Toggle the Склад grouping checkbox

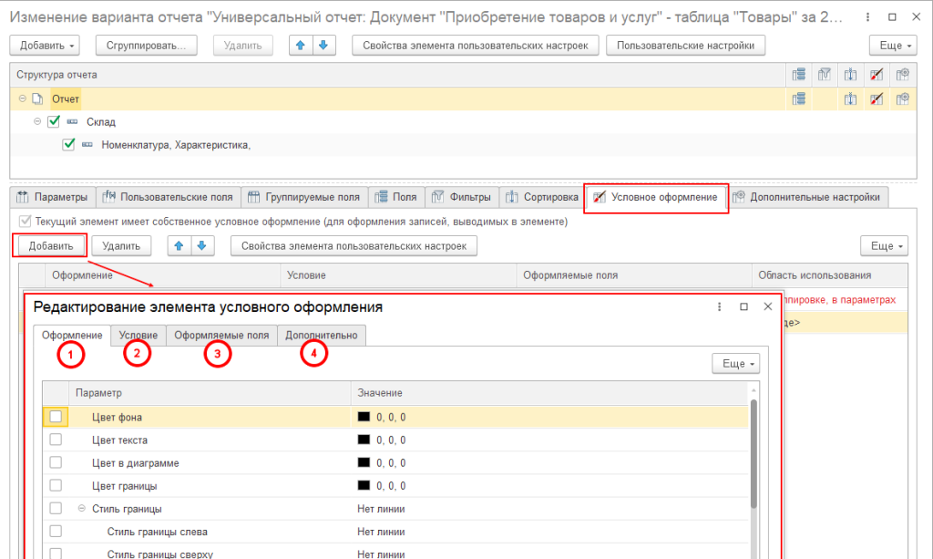click(53, 121)
